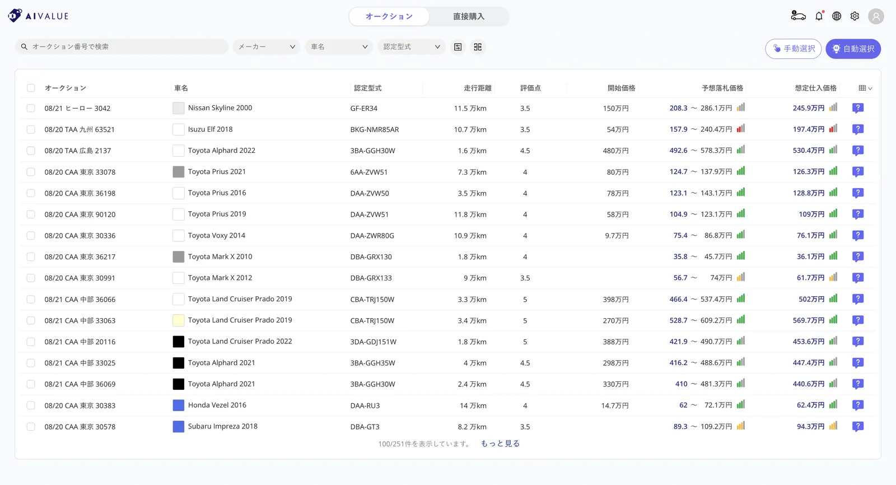
Task: Check the row 08/20 CAA 東京 33078
Action: [x=31, y=172]
